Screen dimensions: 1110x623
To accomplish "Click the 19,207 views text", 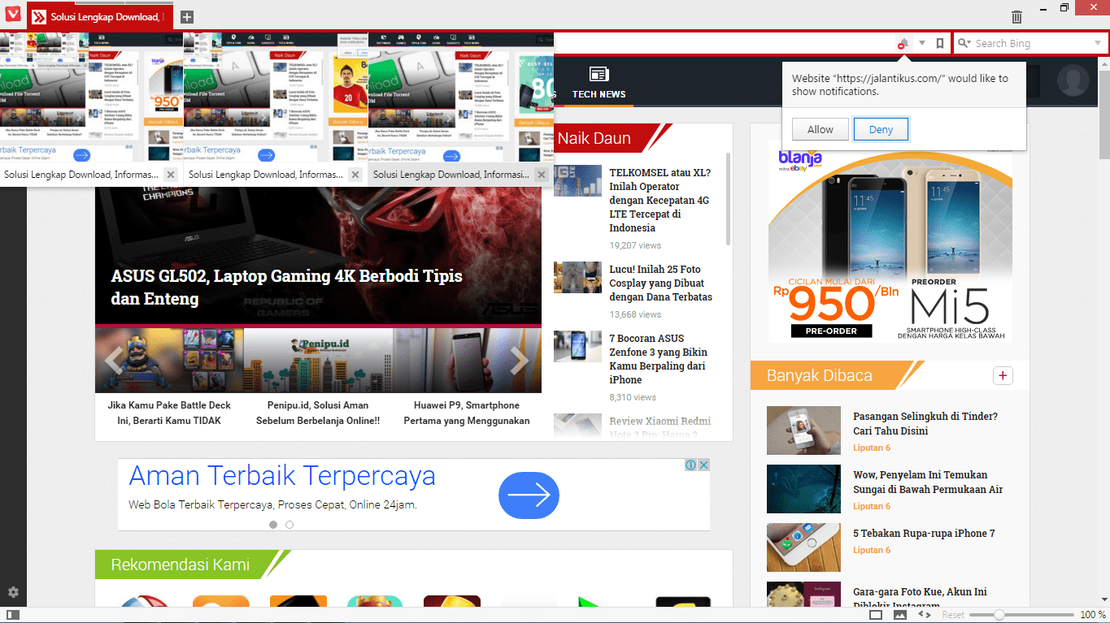I will (x=635, y=245).
